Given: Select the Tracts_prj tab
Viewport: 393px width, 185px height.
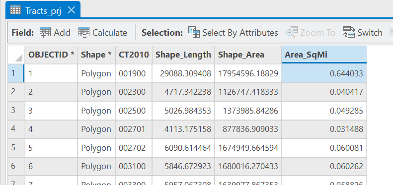Looking at the screenshot, I should pyautogui.click(x=43, y=10).
